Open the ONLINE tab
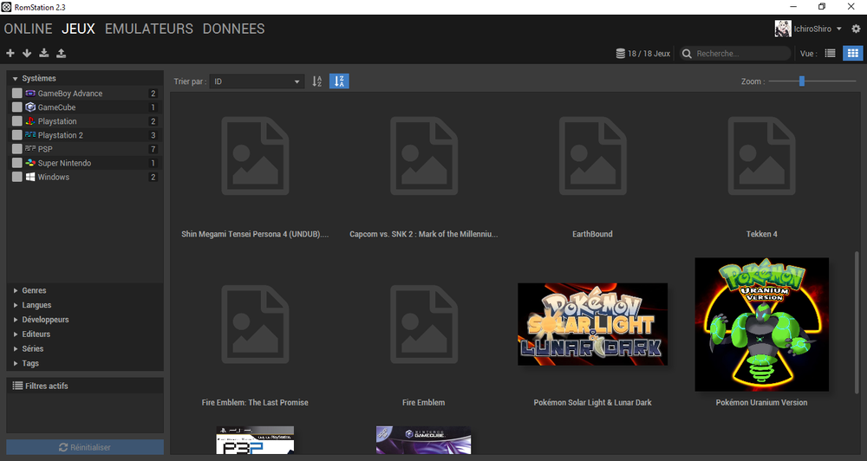This screenshot has width=867, height=461. click(x=29, y=29)
